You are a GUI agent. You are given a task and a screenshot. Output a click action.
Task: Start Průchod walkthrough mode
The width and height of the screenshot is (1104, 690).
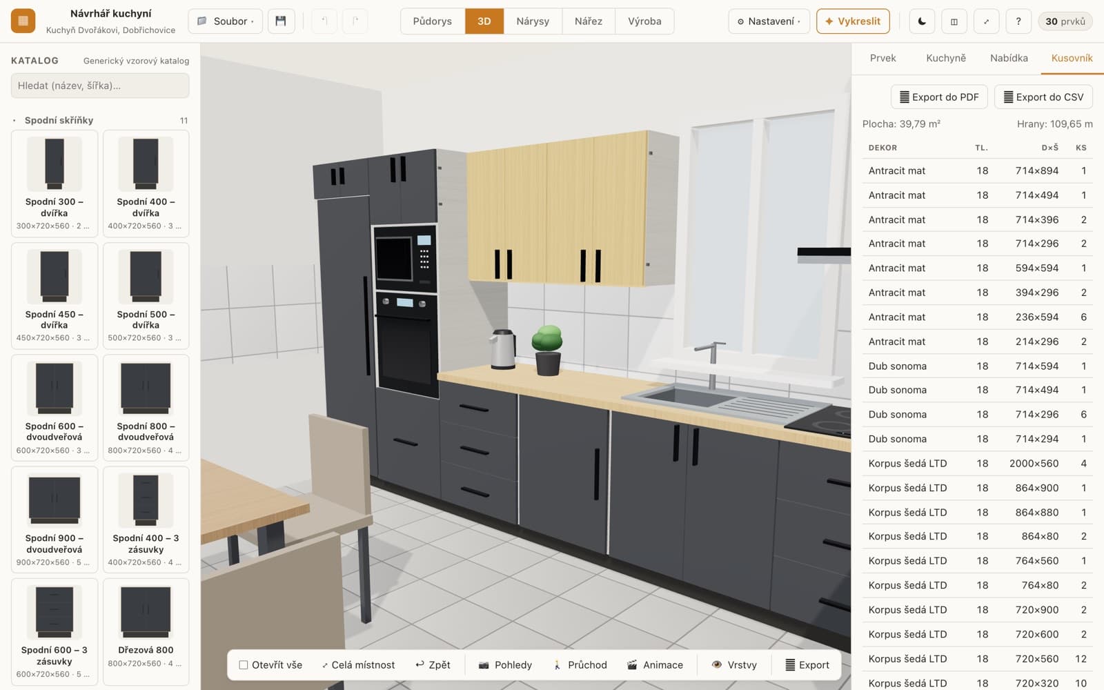(580, 665)
